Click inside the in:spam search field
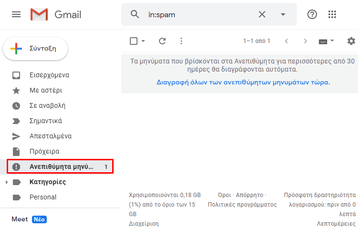The image size is (358, 229). [201, 15]
